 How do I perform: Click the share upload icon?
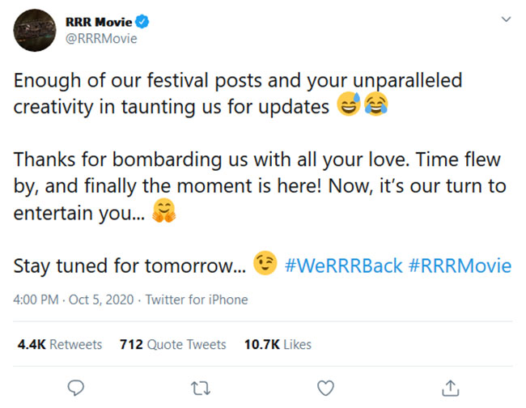[451, 386]
